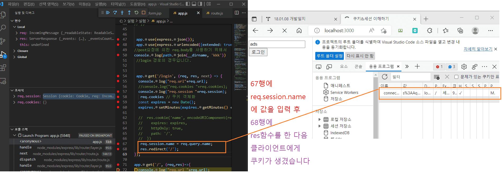Open the 터미널(T) menu
The height and width of the screenshot is (174, 502).
[x=118, y=4]
